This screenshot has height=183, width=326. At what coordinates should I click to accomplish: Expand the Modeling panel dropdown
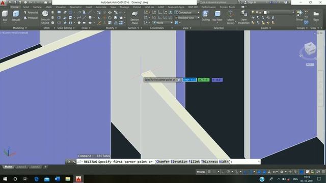pos(20,28)
